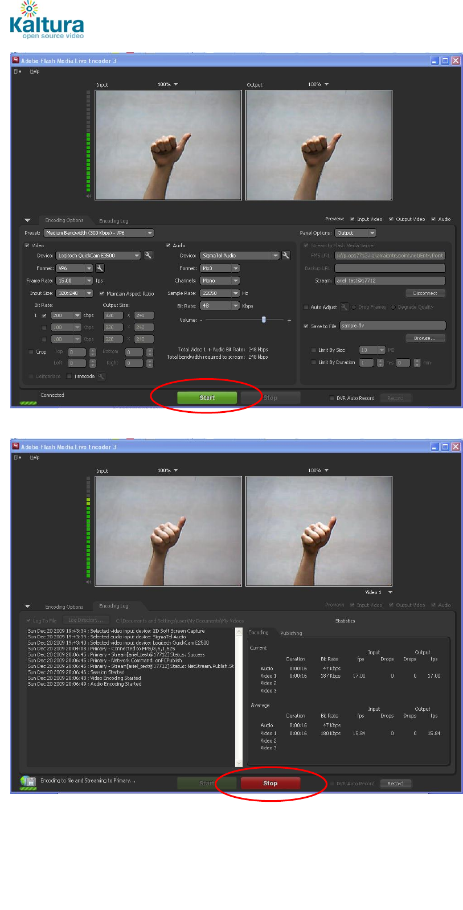463x910 pixels.
Task: Click speaker icon below audio meter in streaming window
Action: click(88, 582)
